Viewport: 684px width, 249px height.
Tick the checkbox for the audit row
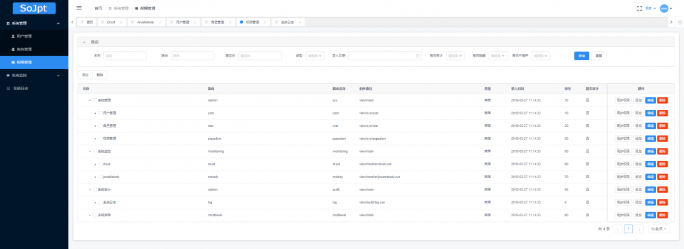(95, 190)
